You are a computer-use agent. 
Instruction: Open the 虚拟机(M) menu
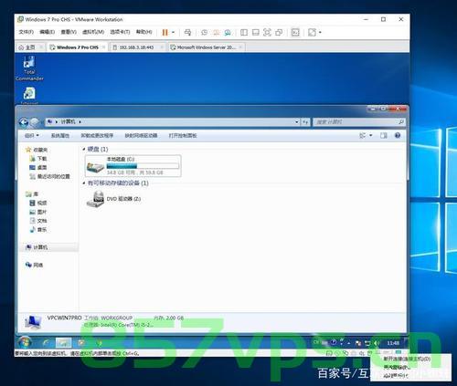coord(93,32)
